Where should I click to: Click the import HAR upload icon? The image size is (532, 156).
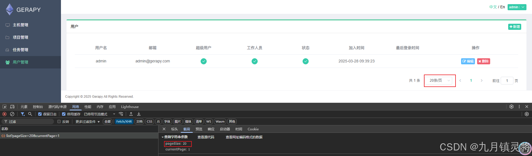click(x=131, y=114)
